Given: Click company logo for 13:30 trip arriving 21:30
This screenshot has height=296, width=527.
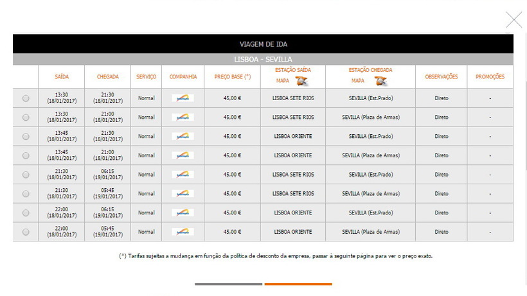Looking at the screenshot, I should pyautogui.click(x=183, y=98).
